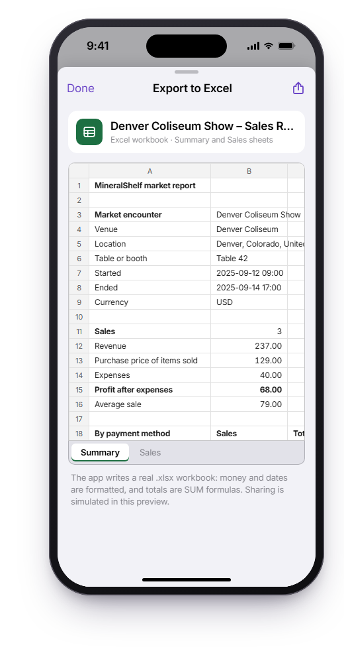The width and height of the screenshot is (344, 663).
Task: Tap the '2025-09-14 17:00' cell
Action: tap(249, 288)
